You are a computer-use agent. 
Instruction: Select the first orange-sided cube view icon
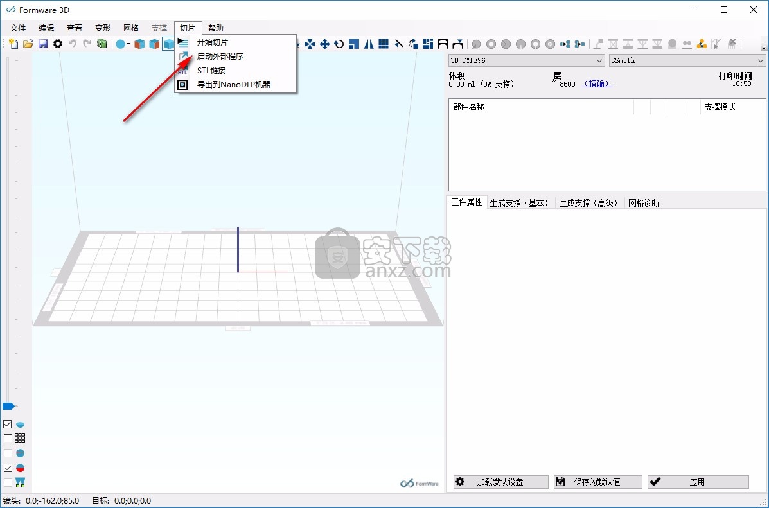point(140,44)
